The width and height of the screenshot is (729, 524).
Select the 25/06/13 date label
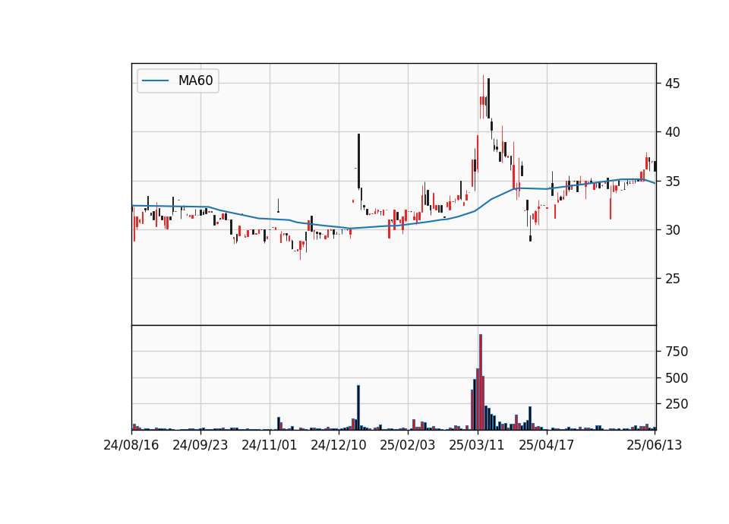pos(655,445)
